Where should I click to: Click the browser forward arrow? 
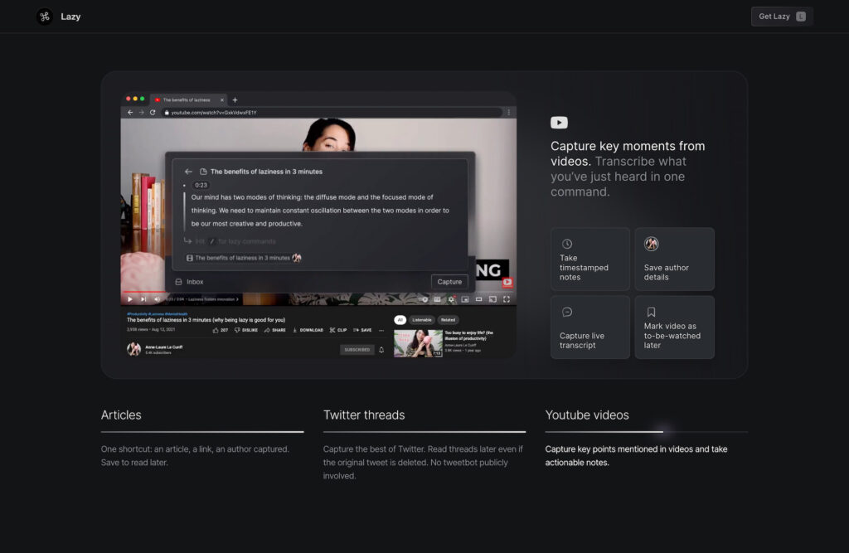click(141, 113)
